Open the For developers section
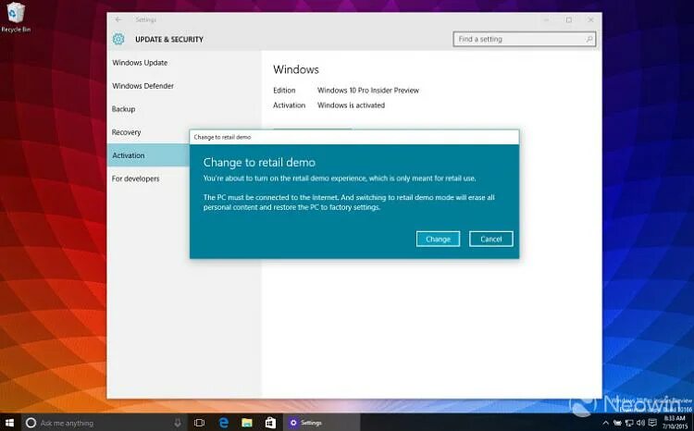The height and width of the screenshot is (431, 694). [135, 179]
